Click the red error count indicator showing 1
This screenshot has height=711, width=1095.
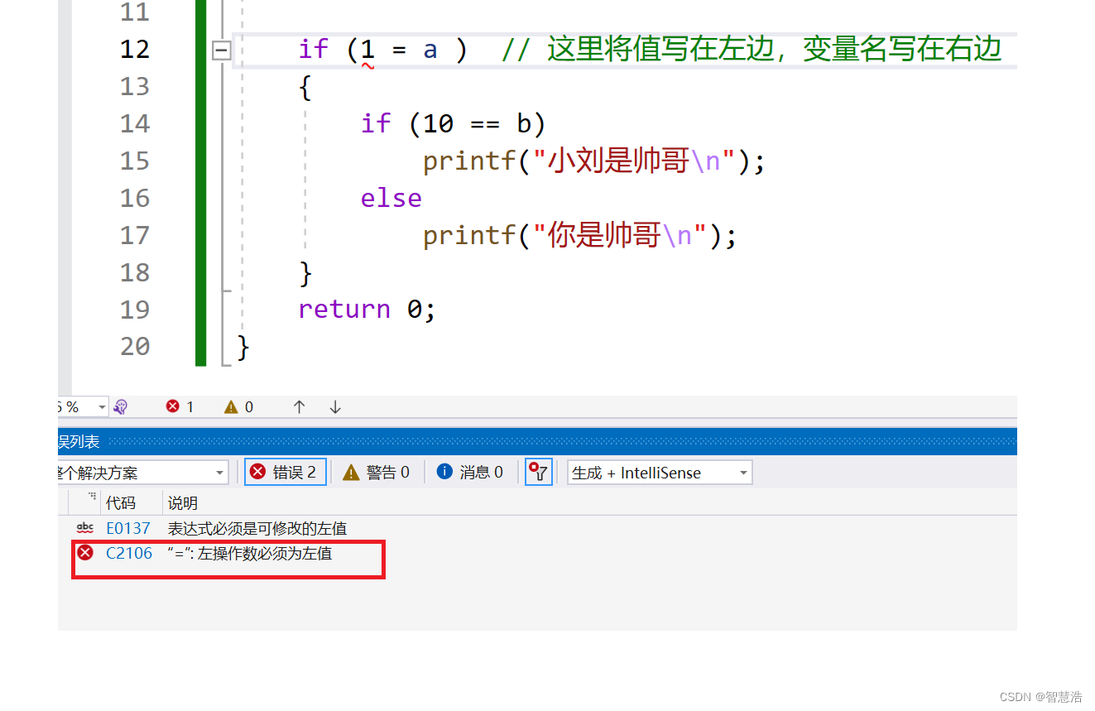[x=180, y=406]
